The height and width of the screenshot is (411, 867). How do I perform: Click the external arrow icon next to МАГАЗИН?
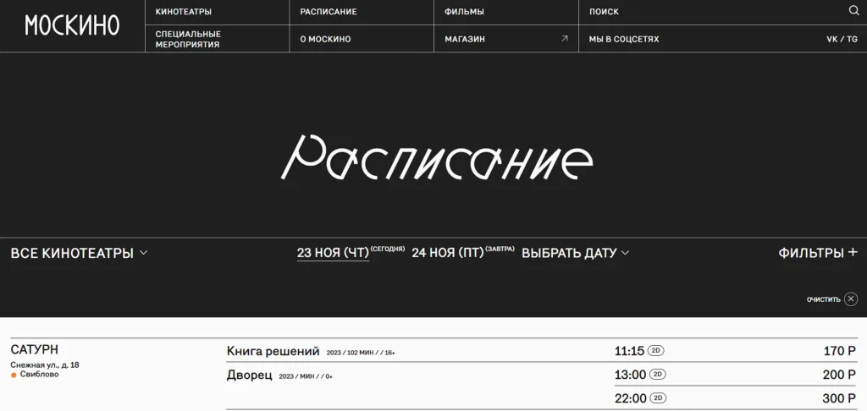[x=565, y=39]
